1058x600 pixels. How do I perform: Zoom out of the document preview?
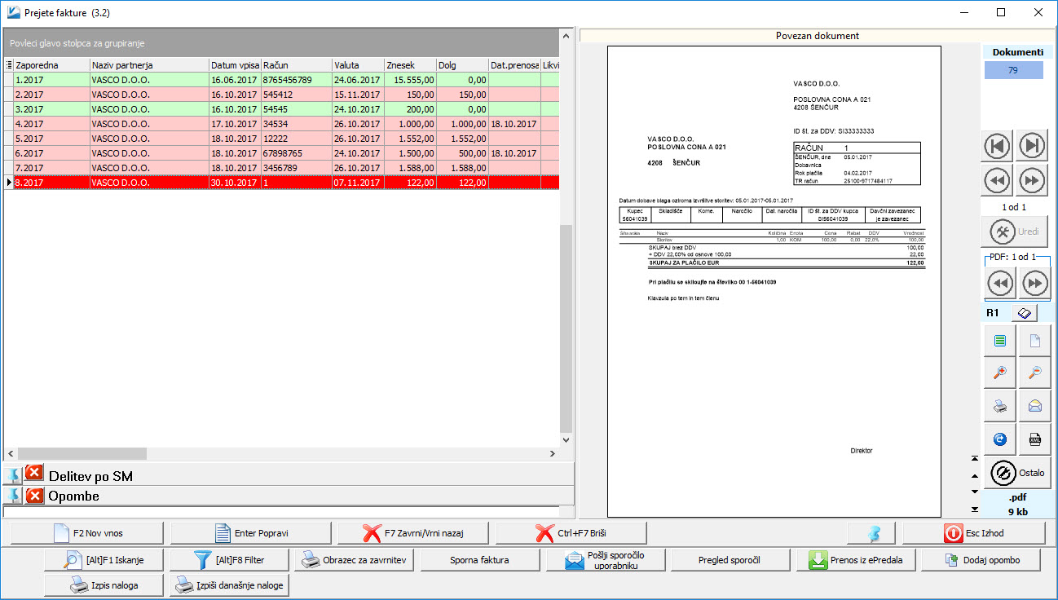1035,373
